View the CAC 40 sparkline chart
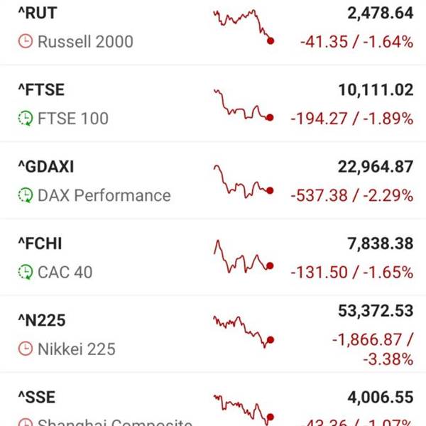The height and width of the screenshot is (426, 426). click(x=243, y=257)
